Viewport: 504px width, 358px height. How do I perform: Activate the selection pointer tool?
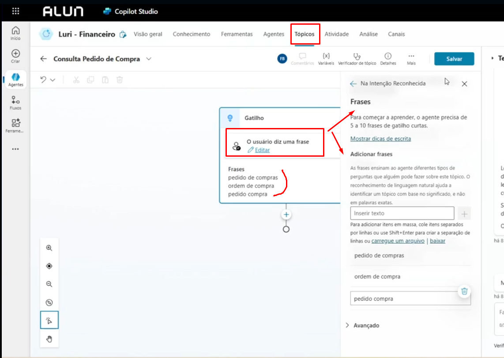click(49, 320)
